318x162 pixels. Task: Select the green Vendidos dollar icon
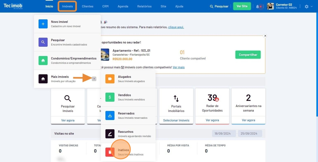coord(110,97)
